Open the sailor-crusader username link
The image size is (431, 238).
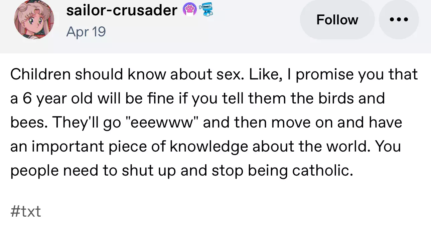point(122,11)
